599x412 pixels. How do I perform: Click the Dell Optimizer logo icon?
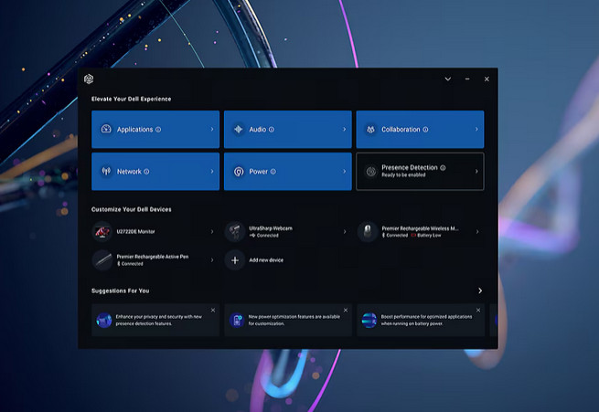pos(89,79)
